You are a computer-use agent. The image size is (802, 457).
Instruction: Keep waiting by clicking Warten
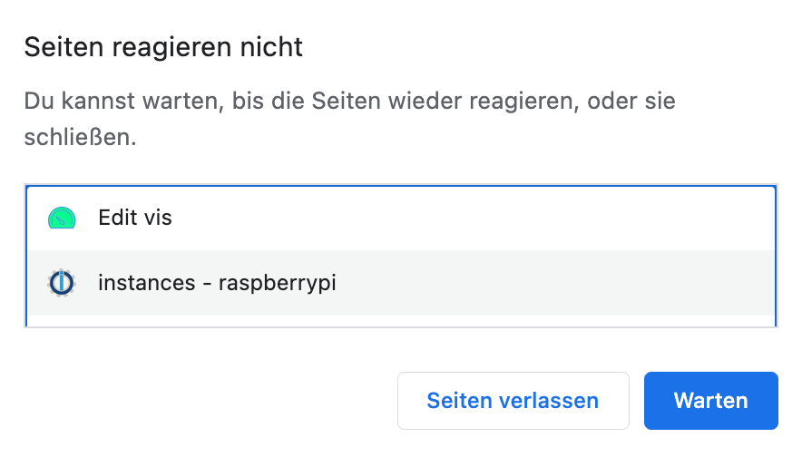(x=710, y=401)
